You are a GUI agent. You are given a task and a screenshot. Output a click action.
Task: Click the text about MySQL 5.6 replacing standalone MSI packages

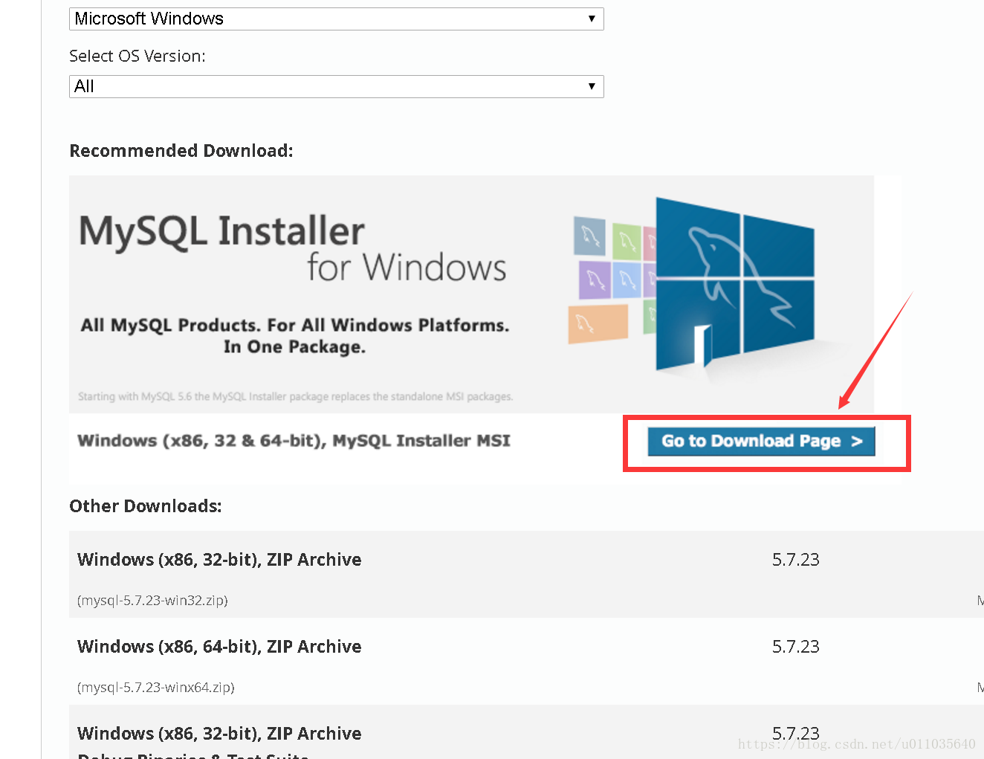296,397
